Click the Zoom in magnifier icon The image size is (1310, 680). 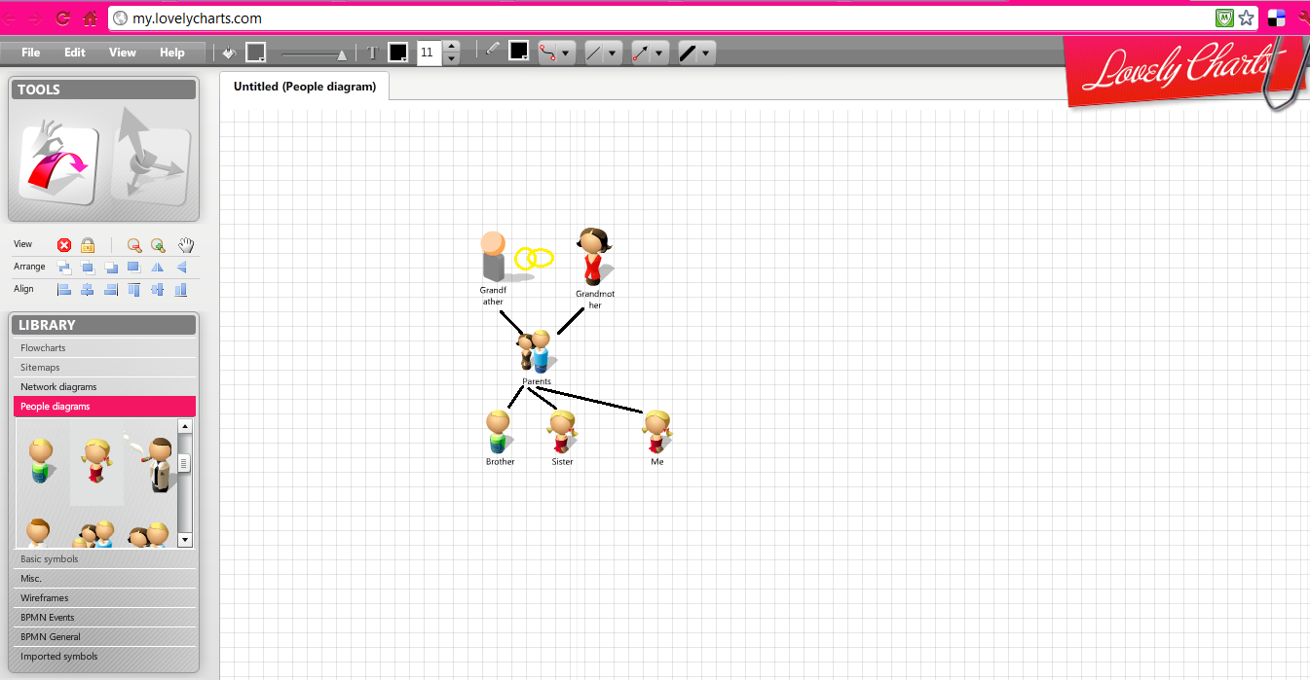coord(157,244)
